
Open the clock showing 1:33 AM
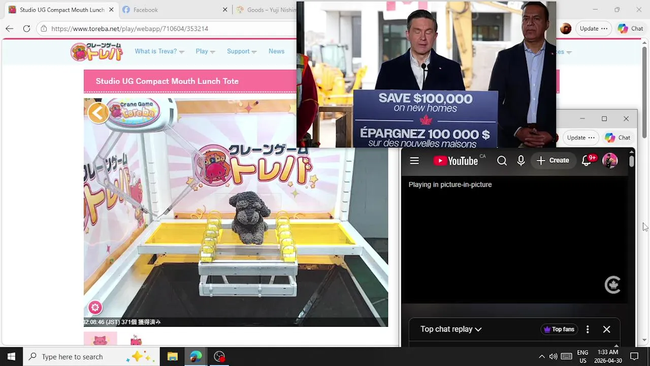click(608, 356)
